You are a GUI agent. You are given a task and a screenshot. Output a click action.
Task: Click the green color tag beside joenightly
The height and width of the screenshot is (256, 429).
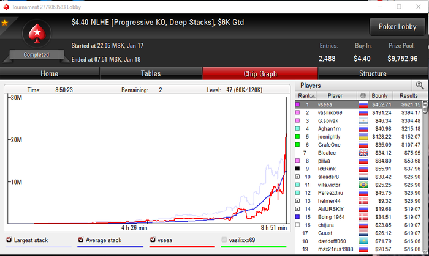pyautogui.click(x=297, y=137)
